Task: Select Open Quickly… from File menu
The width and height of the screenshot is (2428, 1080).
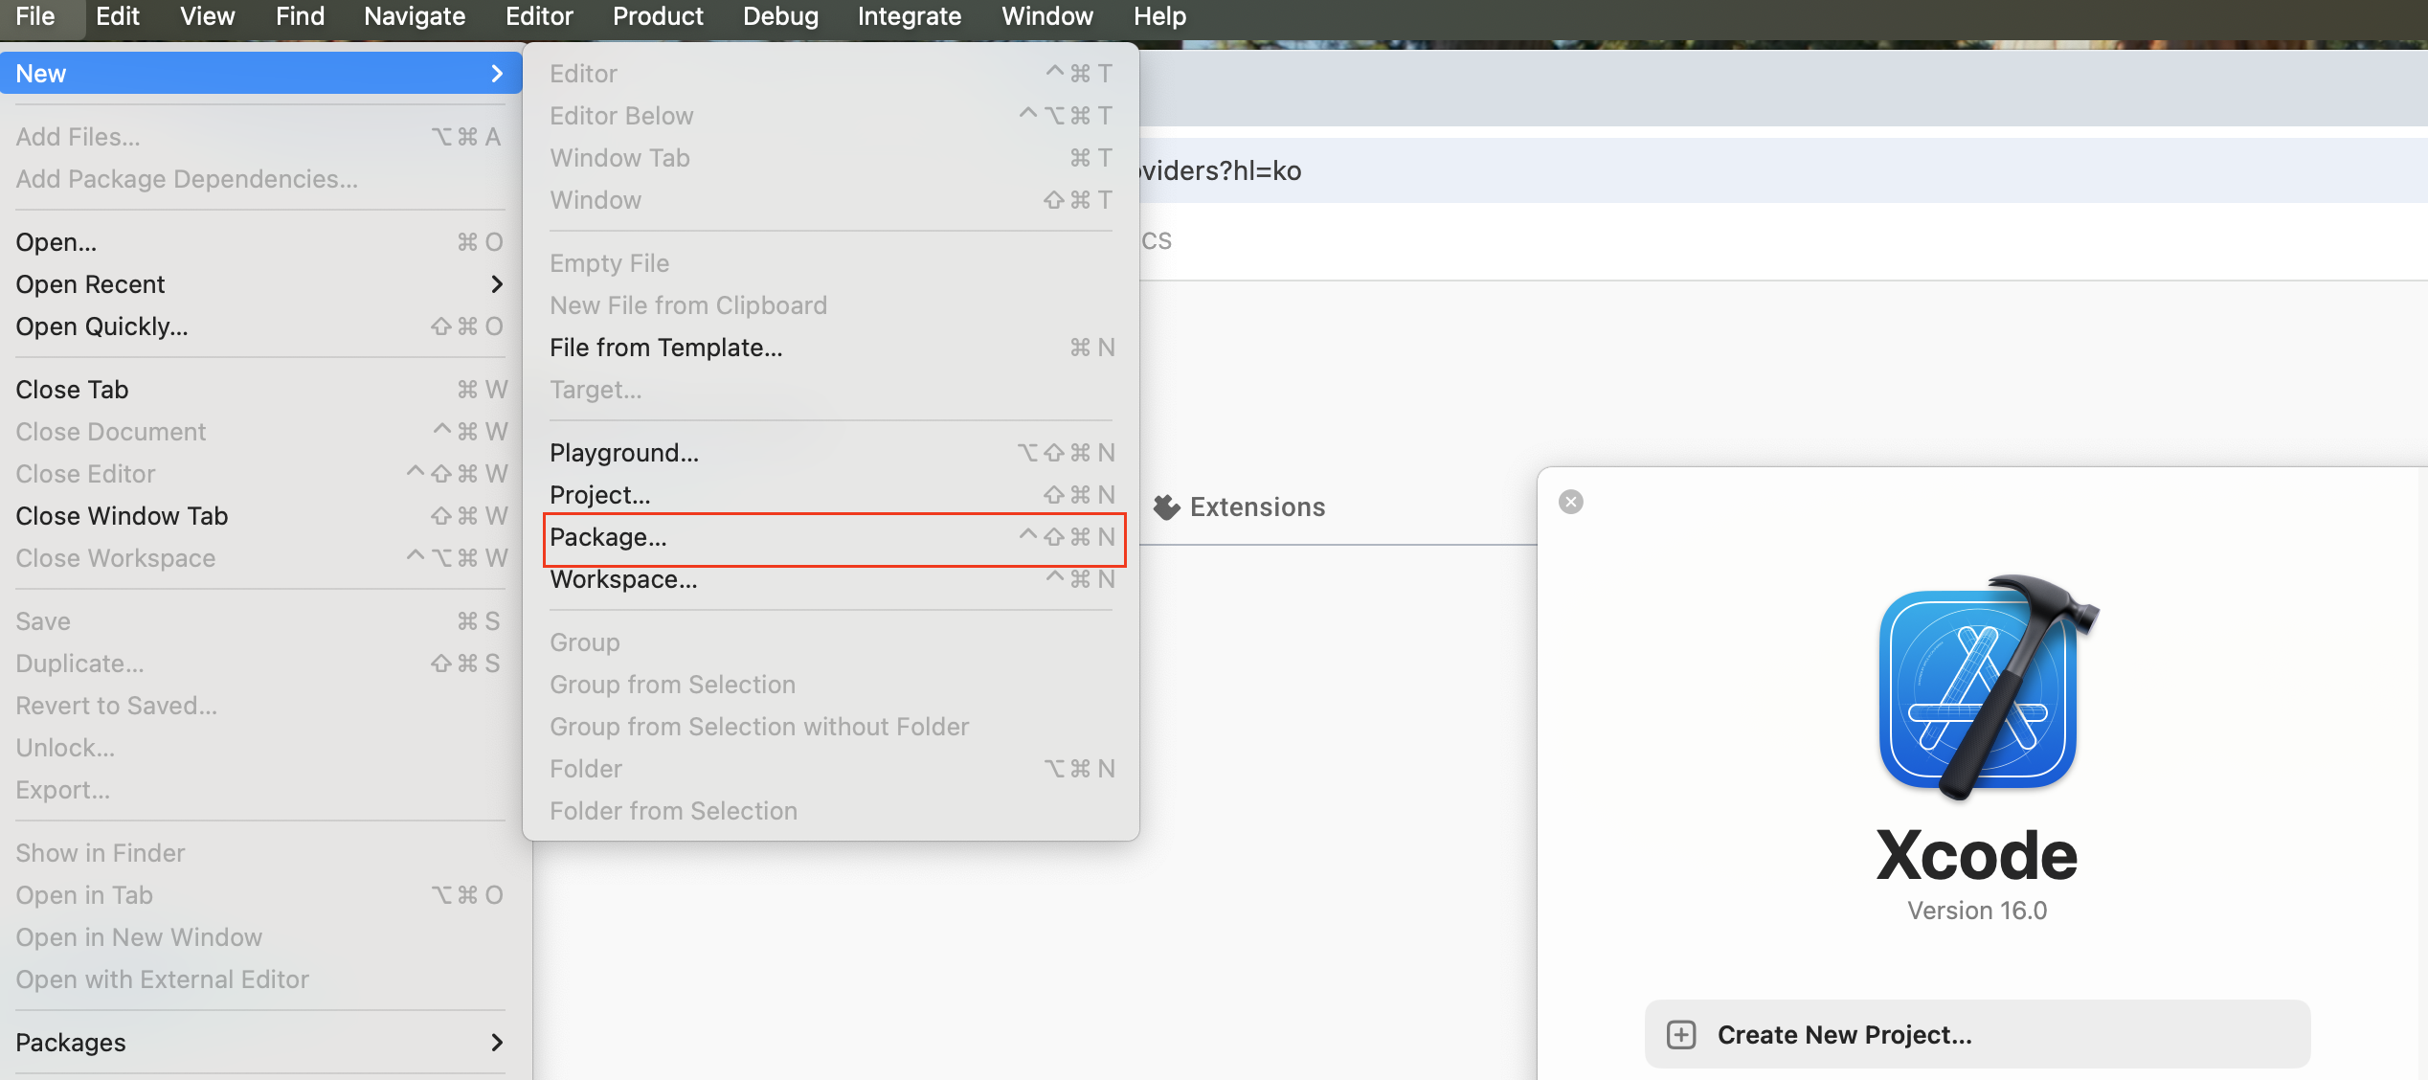Action: point(101,326)
